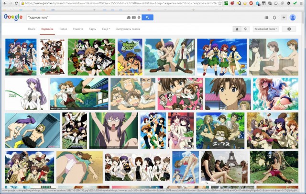
Task: Open the Новости tab
Action: click(78, 29)
